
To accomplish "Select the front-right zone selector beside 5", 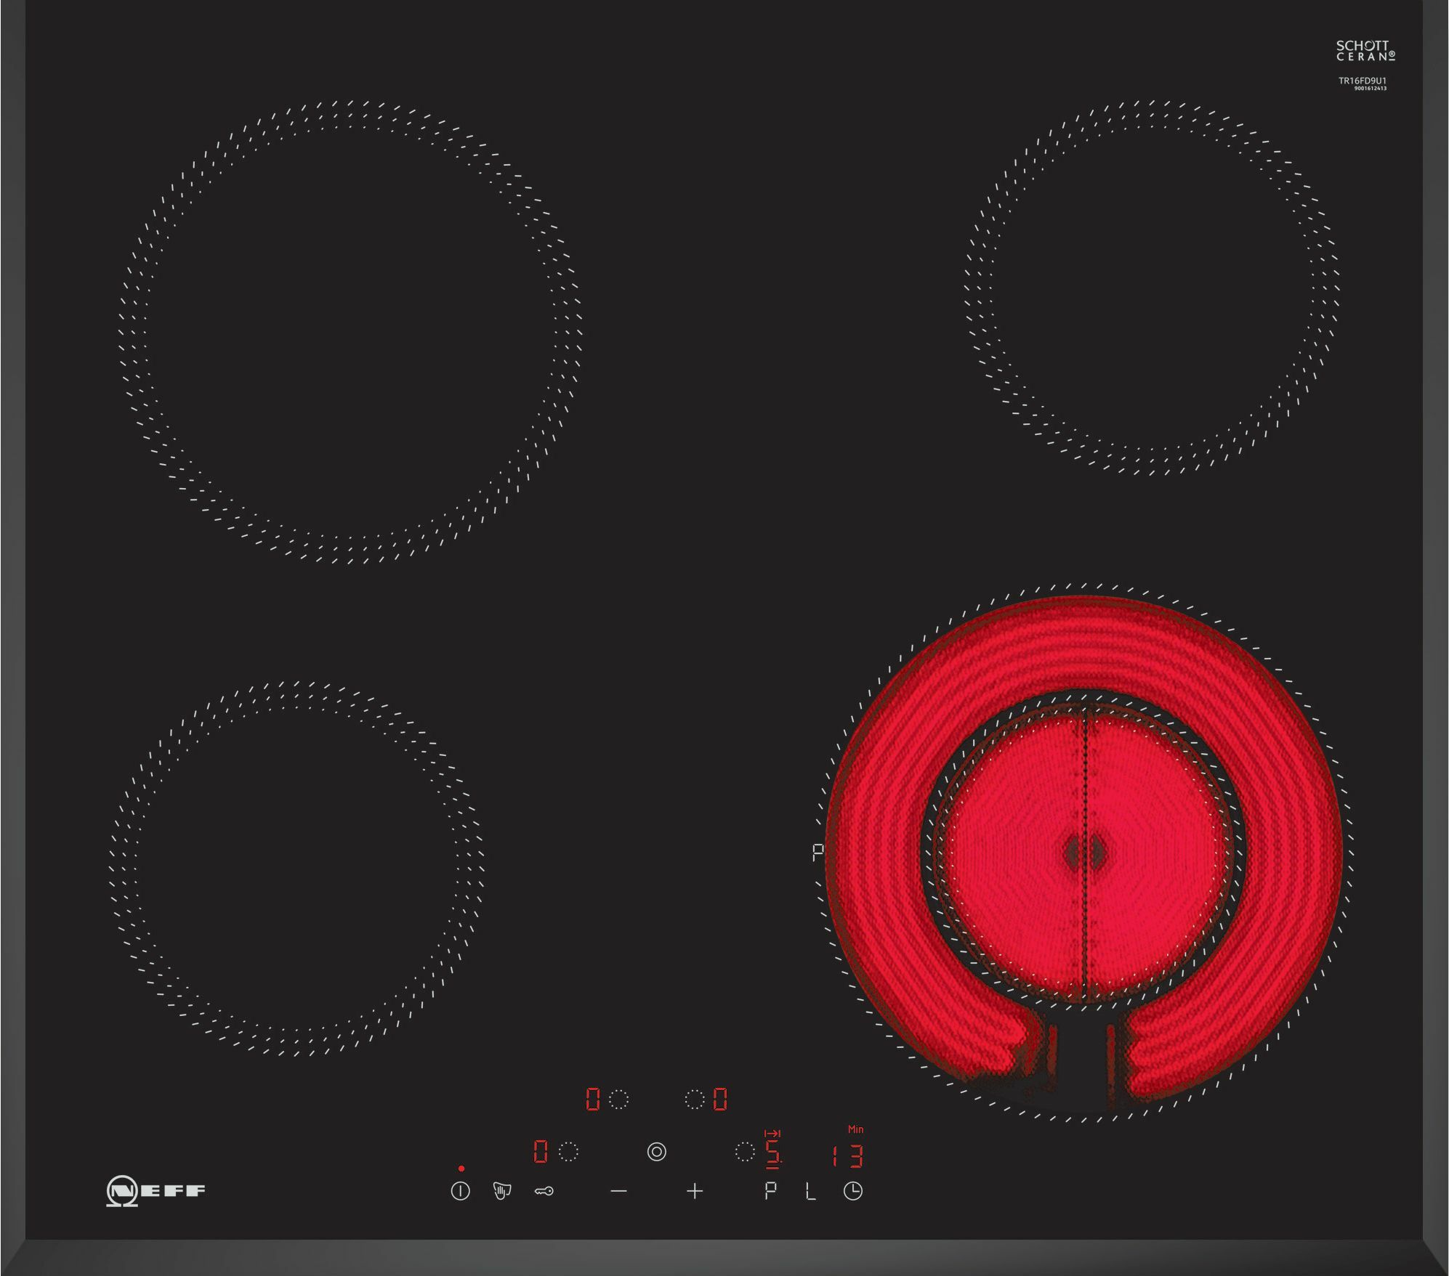I will 744,1152.
